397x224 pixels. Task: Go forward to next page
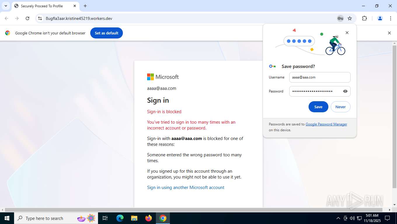[x=17, y=18]
